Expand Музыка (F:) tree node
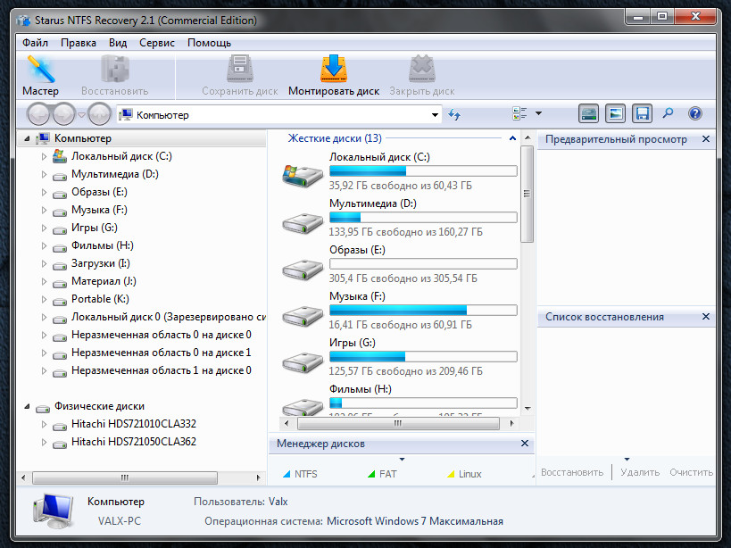 click(x=44, y=210)
